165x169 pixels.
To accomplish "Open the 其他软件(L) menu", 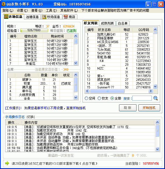I will coord(69,11).
